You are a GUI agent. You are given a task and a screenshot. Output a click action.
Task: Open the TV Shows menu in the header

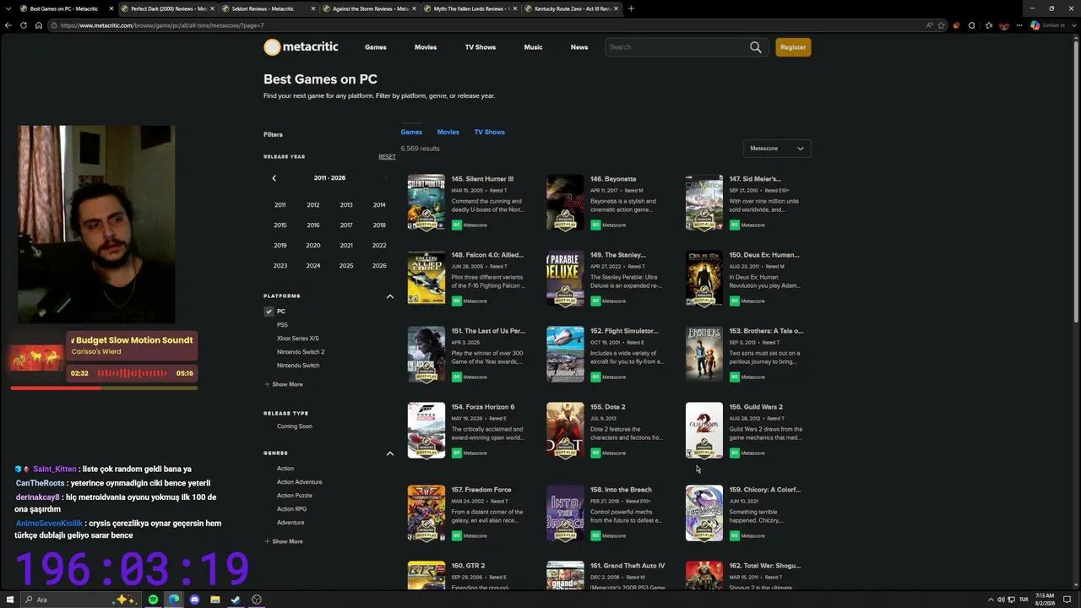pyautogui.click(x=481, y=47)
